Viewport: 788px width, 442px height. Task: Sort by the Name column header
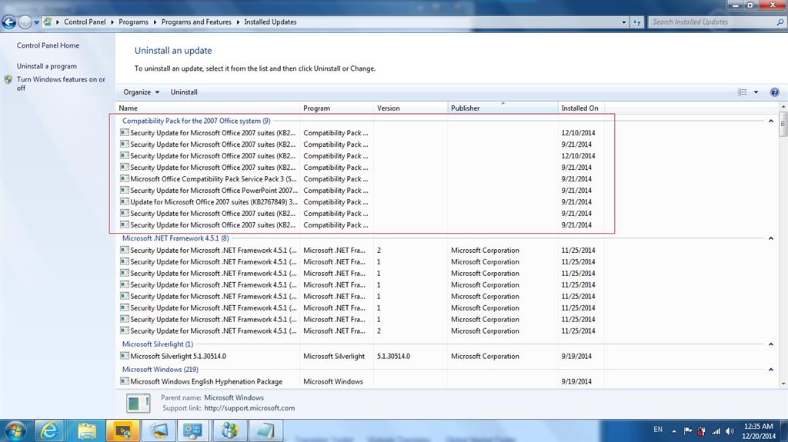pos(208,108)
